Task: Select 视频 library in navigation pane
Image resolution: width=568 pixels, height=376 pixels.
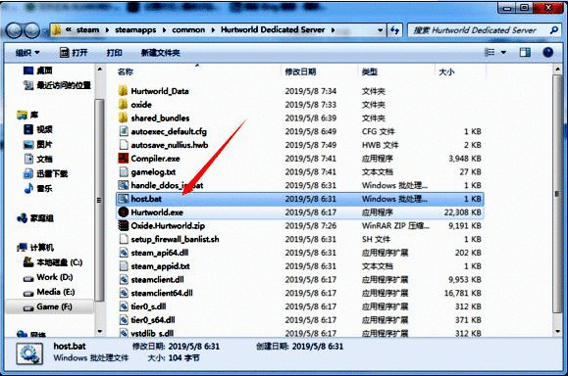Action: point(38,129)
